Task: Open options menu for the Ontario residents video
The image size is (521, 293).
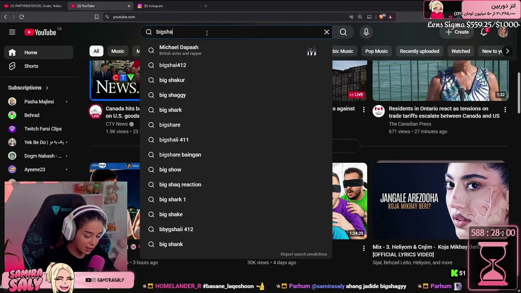Action: point(505,109)
